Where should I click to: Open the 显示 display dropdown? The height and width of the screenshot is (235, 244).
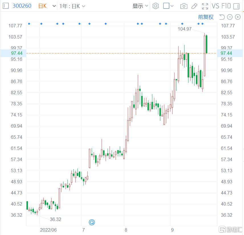(140, 6)
